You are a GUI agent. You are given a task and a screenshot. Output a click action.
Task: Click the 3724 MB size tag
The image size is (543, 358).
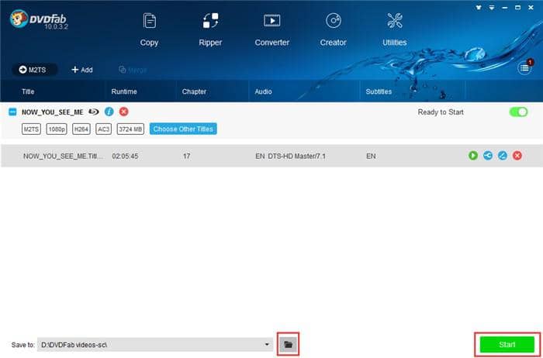130,129
